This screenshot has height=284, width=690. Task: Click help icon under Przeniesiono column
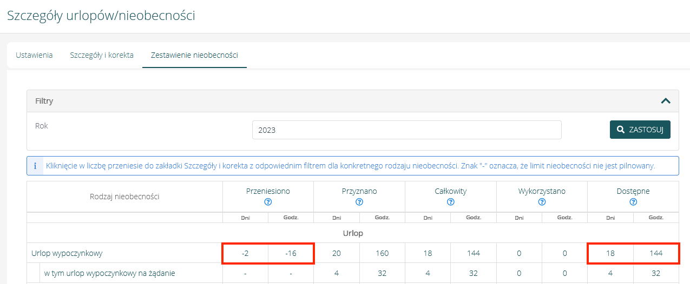pyautogui.click(x=268, y=202)
